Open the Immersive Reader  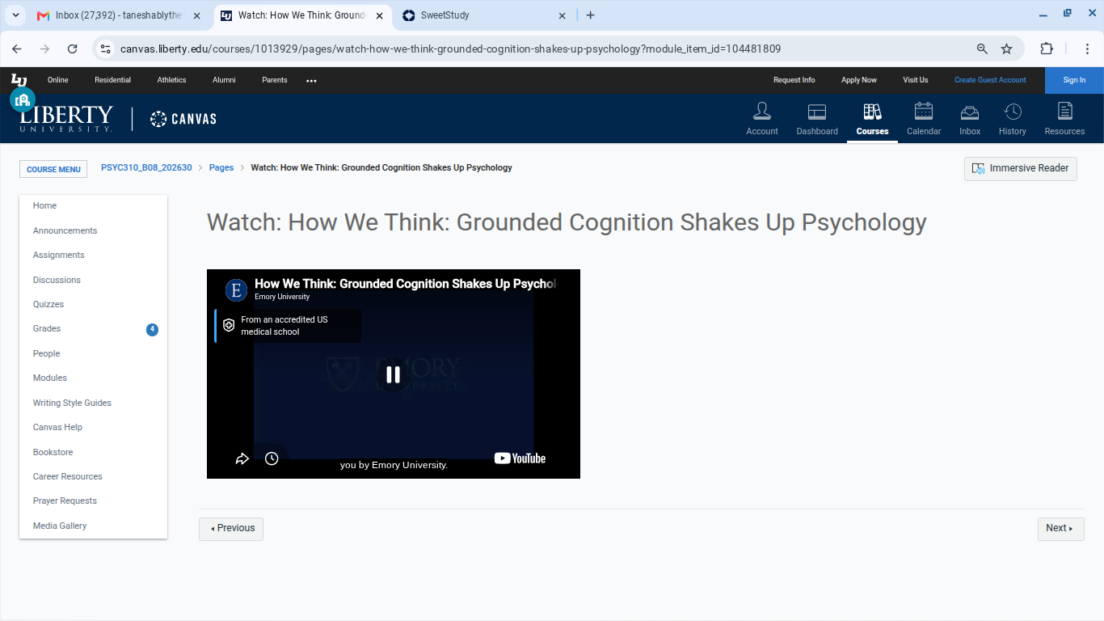pyautogui.click(x=1021, y=168)
